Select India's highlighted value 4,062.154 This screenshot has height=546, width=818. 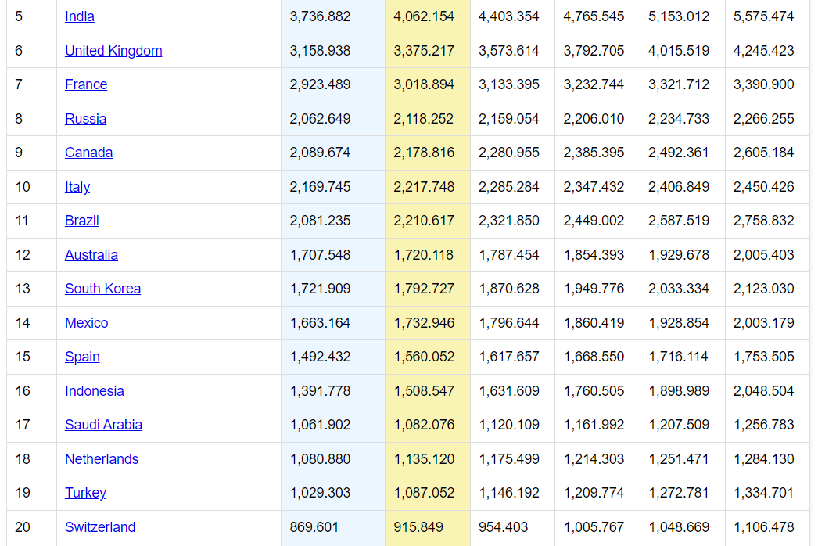click(x=424, y=16)
